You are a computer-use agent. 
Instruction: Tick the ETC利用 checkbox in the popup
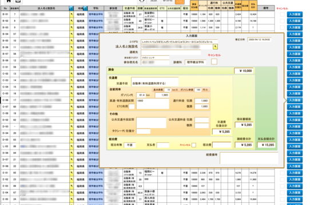pyautogui.click(x=132, y=106)
